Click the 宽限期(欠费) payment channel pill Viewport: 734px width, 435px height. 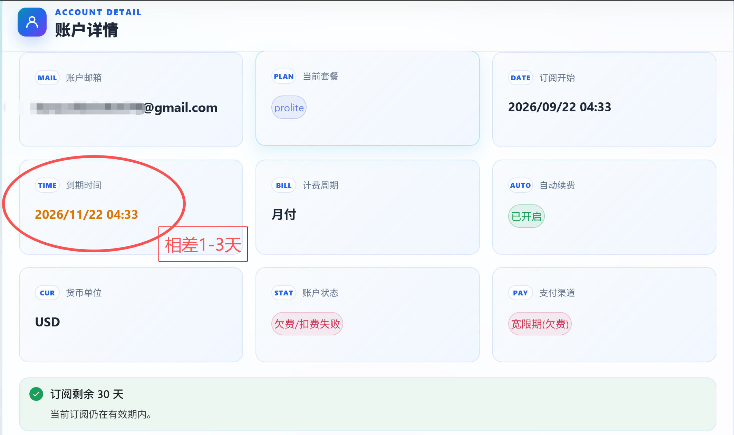pyautogui.click(x=540, y=324)
